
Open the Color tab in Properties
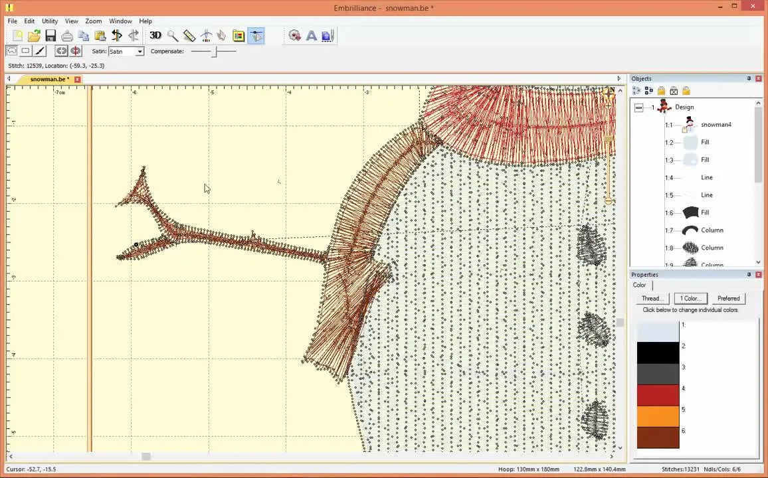coord(639,285)
